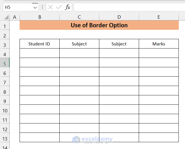
Task: Select column E header
Action: pyautogui.click(x=159, y=17)
